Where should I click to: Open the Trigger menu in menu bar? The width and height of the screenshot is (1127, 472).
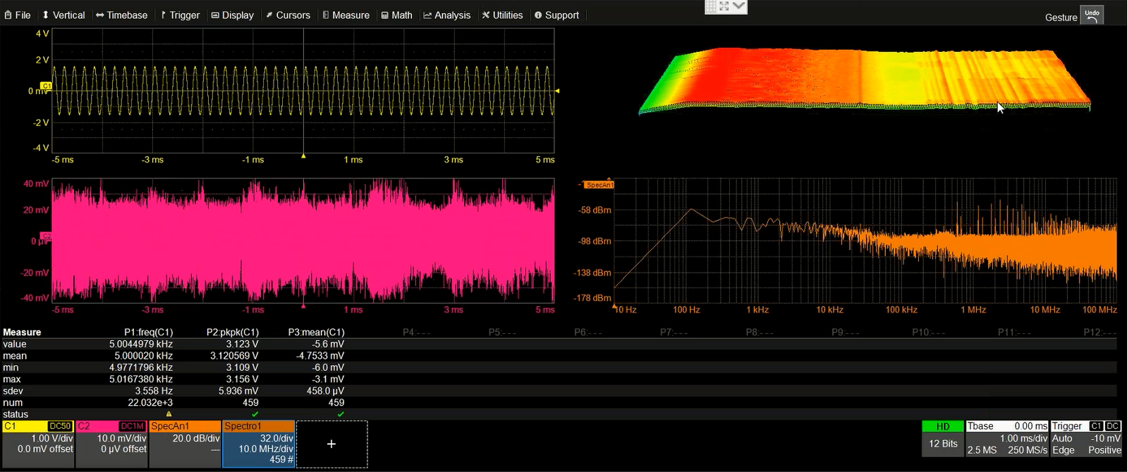tap(180, 15)
